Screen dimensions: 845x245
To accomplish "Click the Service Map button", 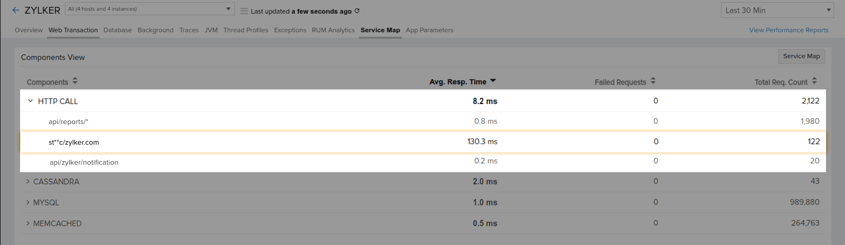I will 801,56.
